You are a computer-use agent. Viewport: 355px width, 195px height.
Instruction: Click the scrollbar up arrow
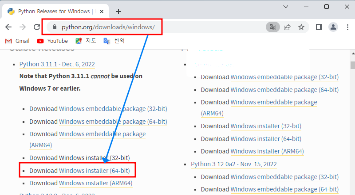[x=353, y=54]
